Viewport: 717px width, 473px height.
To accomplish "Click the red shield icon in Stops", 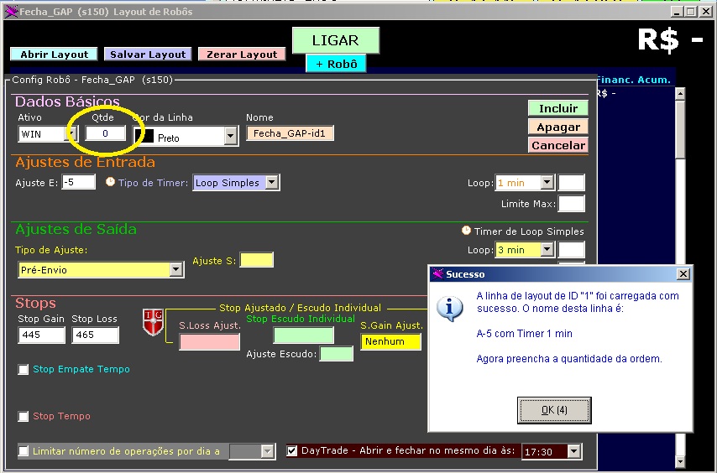I will 153,323.
